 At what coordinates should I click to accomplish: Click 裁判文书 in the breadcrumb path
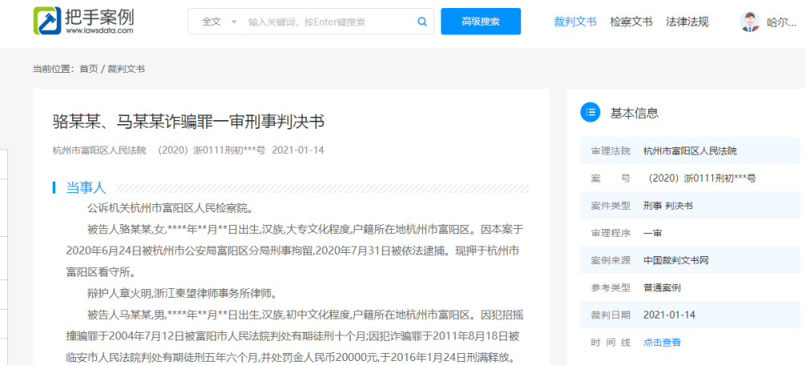coord(126,69)
